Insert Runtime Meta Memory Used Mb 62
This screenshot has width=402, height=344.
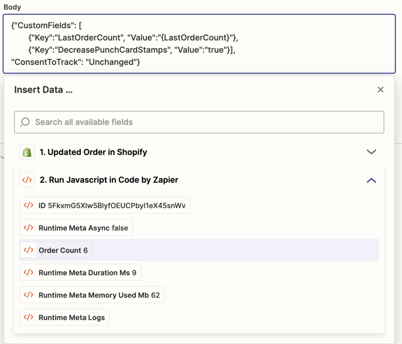pos(92,295)
